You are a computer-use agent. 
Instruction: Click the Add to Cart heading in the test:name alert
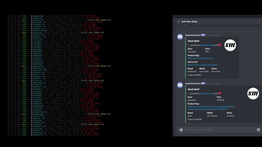pos(192,62)
